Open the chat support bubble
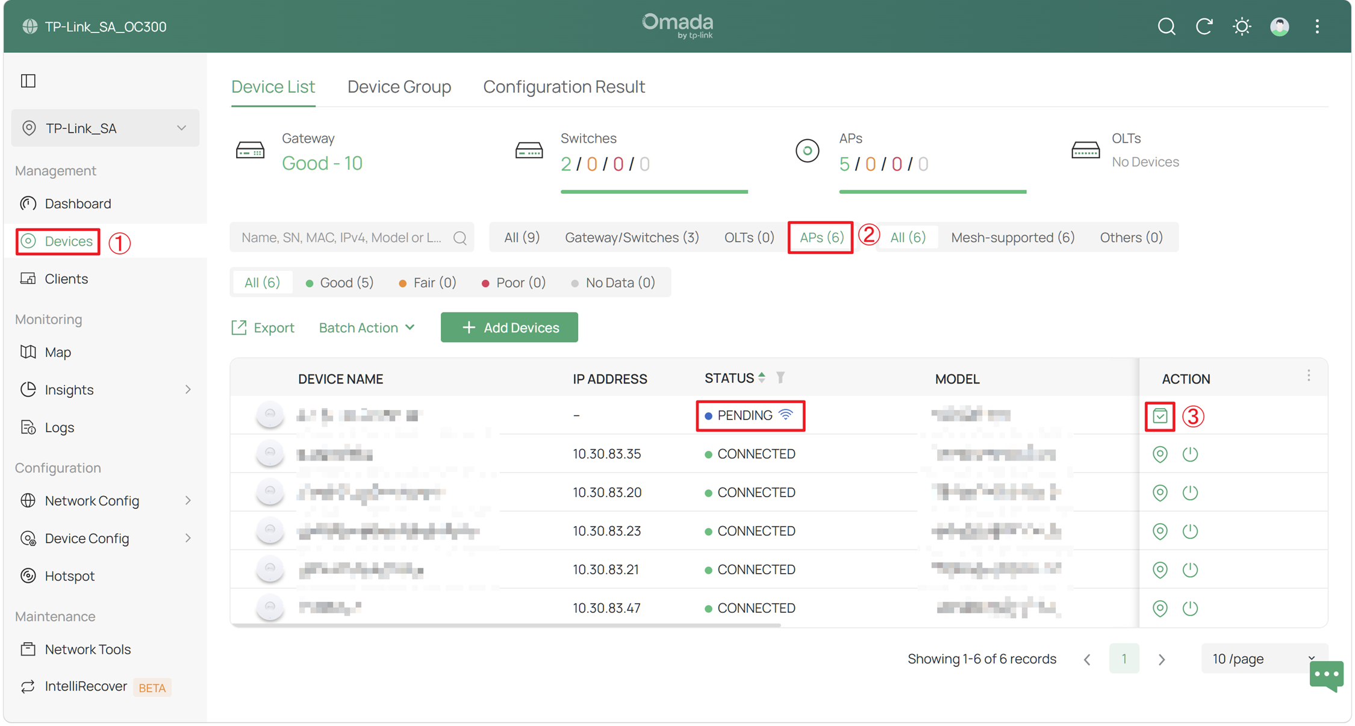 (x=1326, y=676)
